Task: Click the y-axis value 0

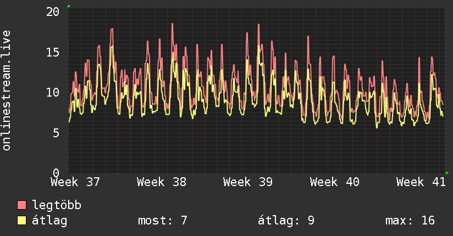Action: pyautogui.click(x=56, y=173)
